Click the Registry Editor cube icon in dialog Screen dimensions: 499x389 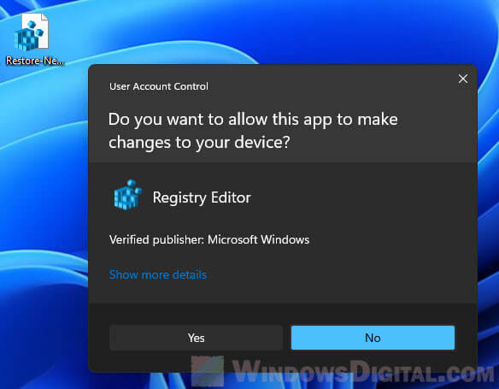click(x=127, y=195)
